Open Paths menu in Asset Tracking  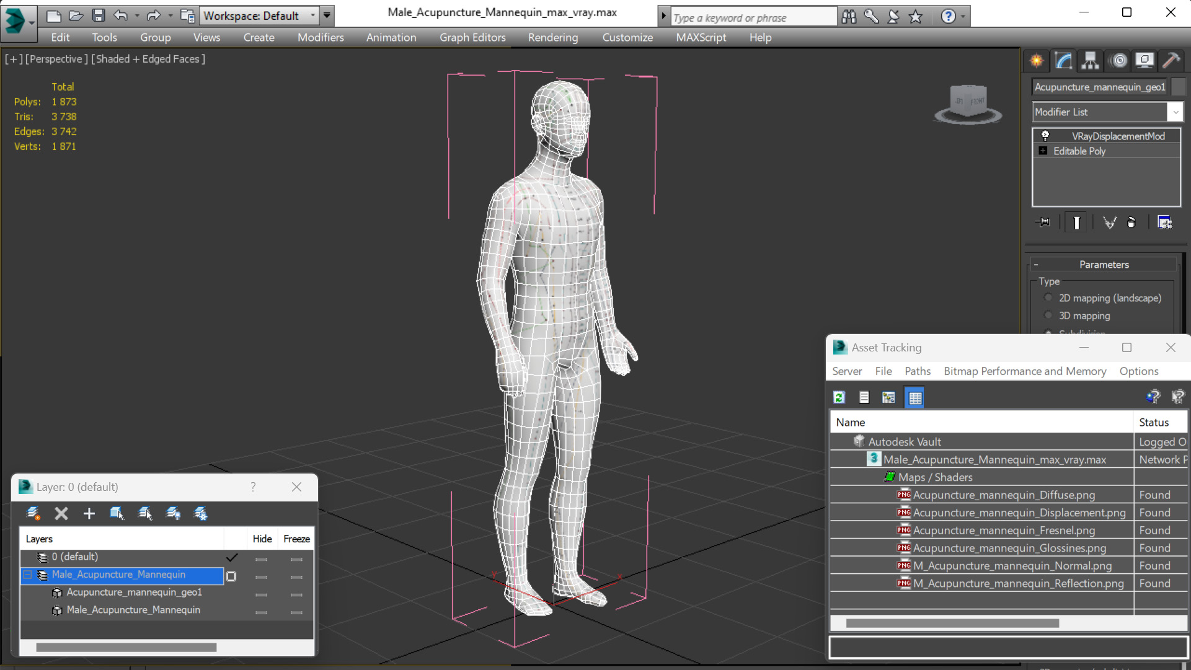tap(917, 371)
